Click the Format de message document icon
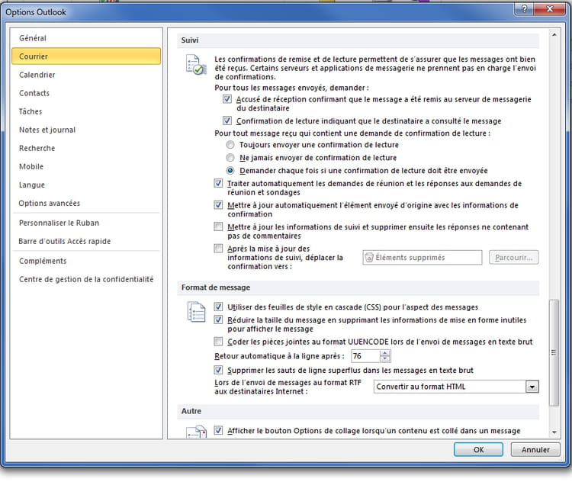The height and width of the screenshot is (485, 572). (196, 312)
